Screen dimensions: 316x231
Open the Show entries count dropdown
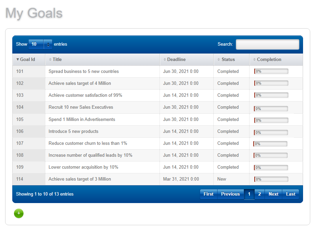tap(40, 44)
